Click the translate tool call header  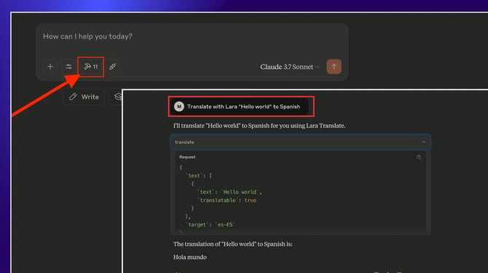click(x=301, y=142)
